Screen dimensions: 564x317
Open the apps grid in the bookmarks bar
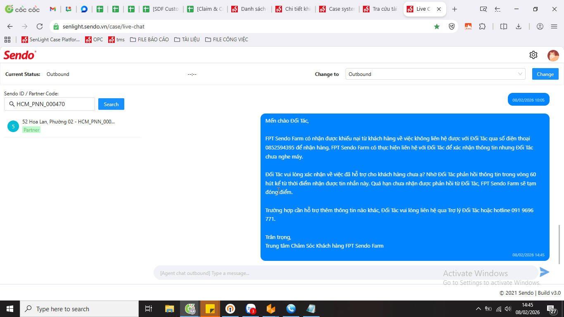point(7,40)
